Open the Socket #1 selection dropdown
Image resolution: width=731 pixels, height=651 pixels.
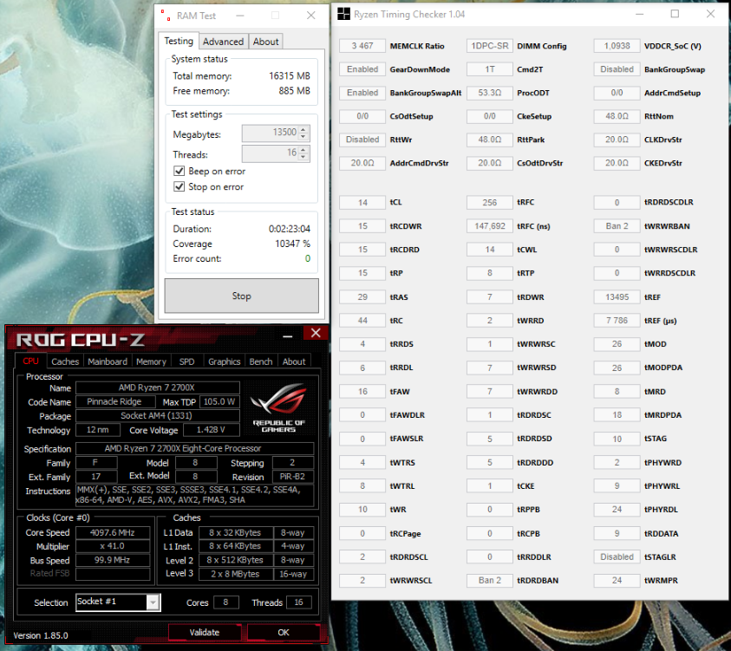(153, 602)
